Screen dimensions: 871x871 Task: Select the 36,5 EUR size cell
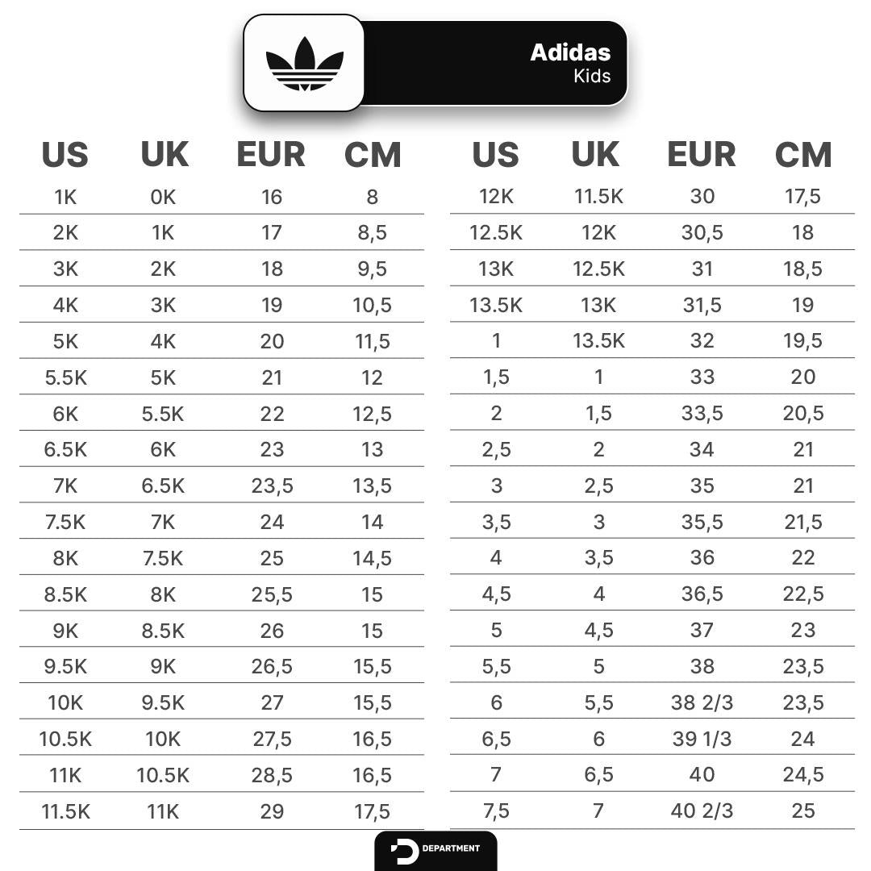(702, 594)
